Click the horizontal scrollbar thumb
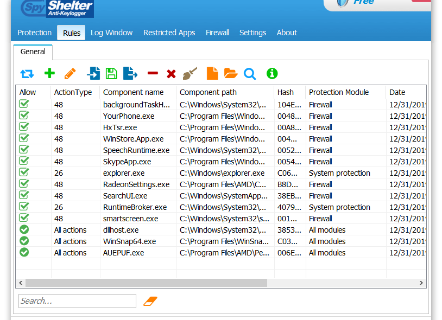Screen dimensions: 442x320 tap(146, 283)
